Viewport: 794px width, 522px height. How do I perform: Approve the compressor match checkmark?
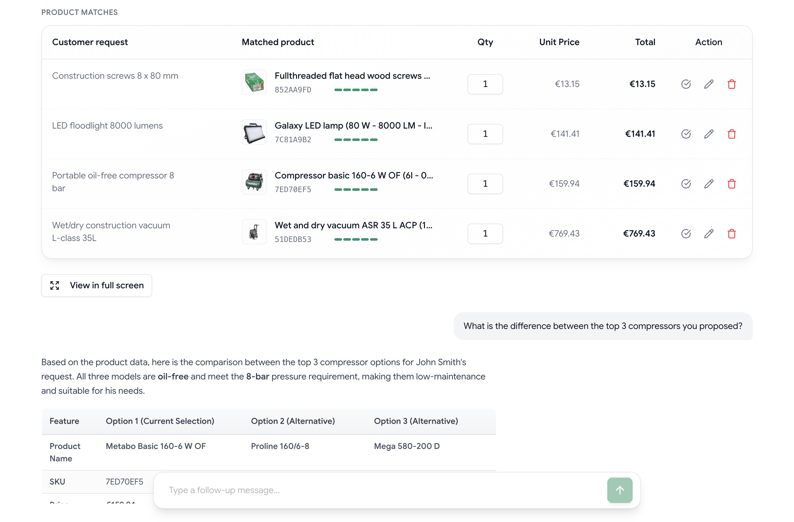click(x=686, y=184)
